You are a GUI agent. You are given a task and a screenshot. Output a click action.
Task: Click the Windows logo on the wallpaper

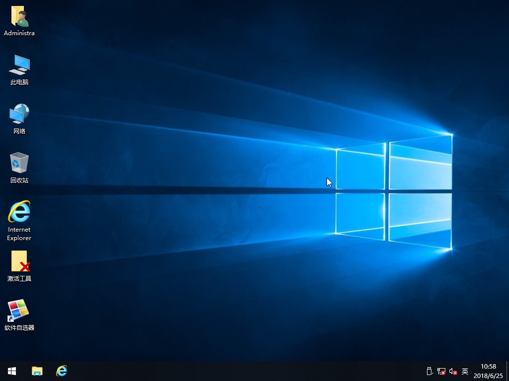coord(394,191)
